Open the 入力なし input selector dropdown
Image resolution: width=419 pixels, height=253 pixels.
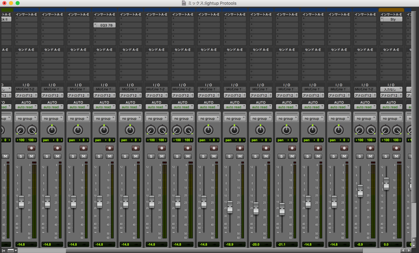click(391, 89)
